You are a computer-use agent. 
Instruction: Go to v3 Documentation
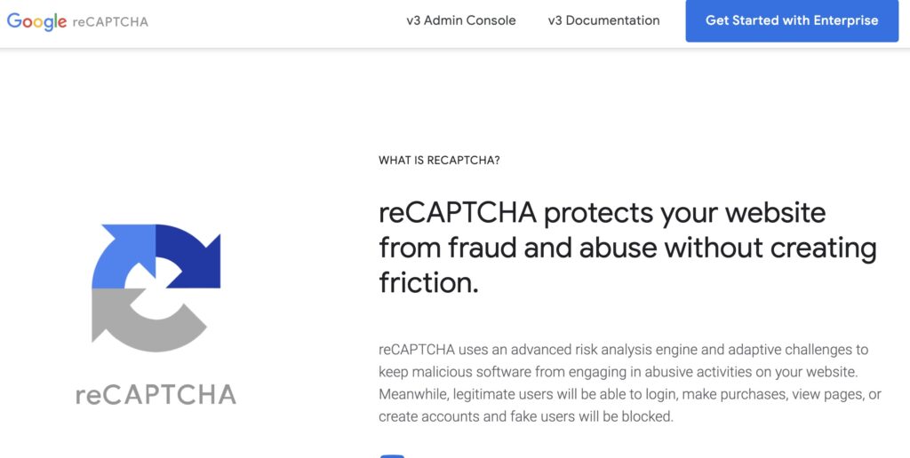pyautogui.click(x=603, y=20)
